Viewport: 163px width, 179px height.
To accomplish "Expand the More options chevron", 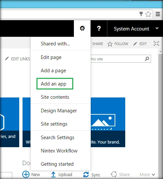I will click(153, 175).
